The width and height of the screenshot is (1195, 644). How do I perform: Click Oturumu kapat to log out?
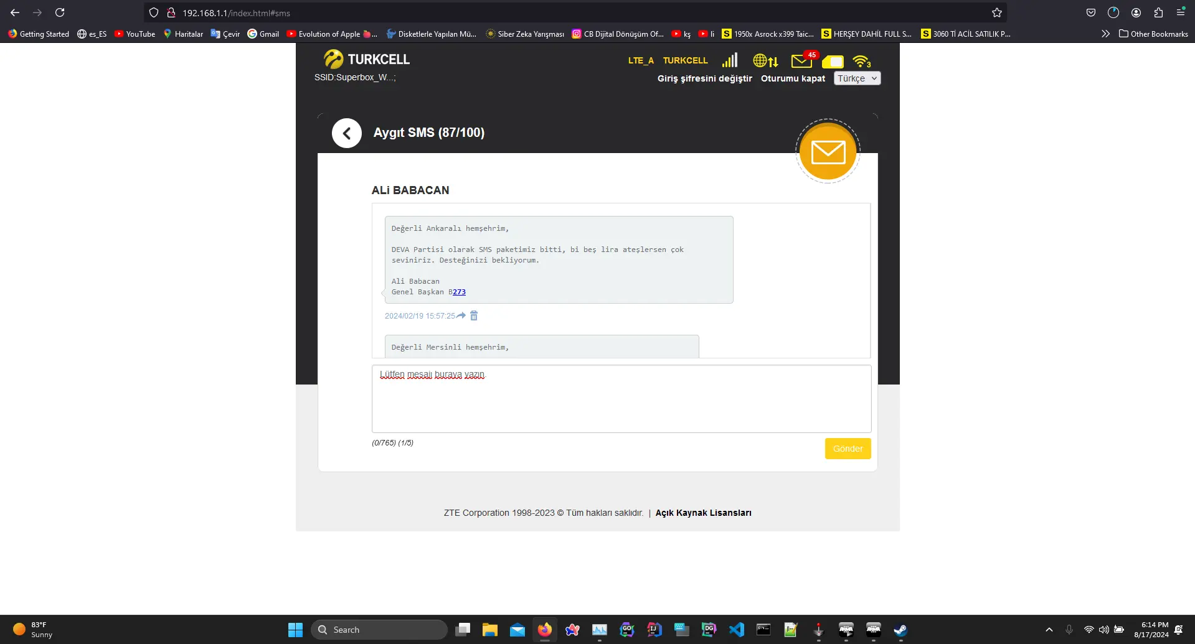(793, 78)
